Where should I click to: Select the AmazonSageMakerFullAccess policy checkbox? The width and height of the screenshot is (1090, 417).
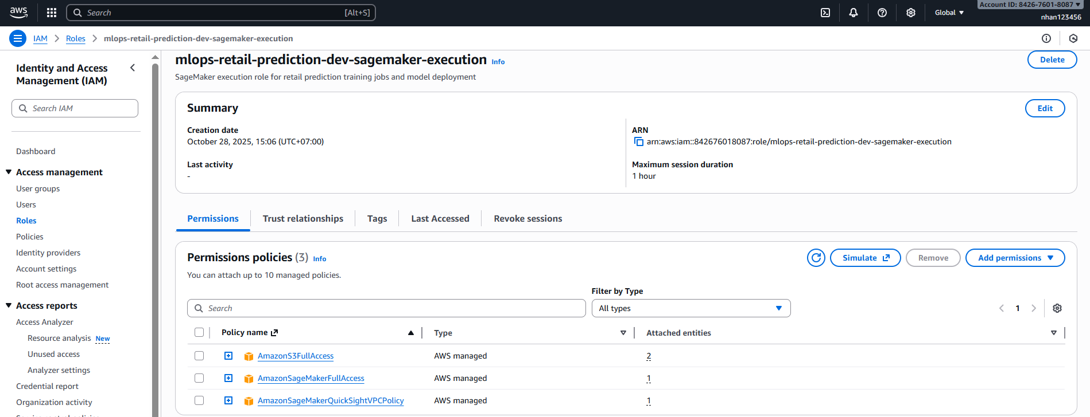click(x=199, y=378)
